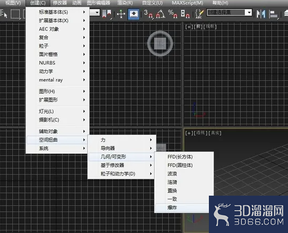Expand the 粒子 submenu

coord(57,46)
